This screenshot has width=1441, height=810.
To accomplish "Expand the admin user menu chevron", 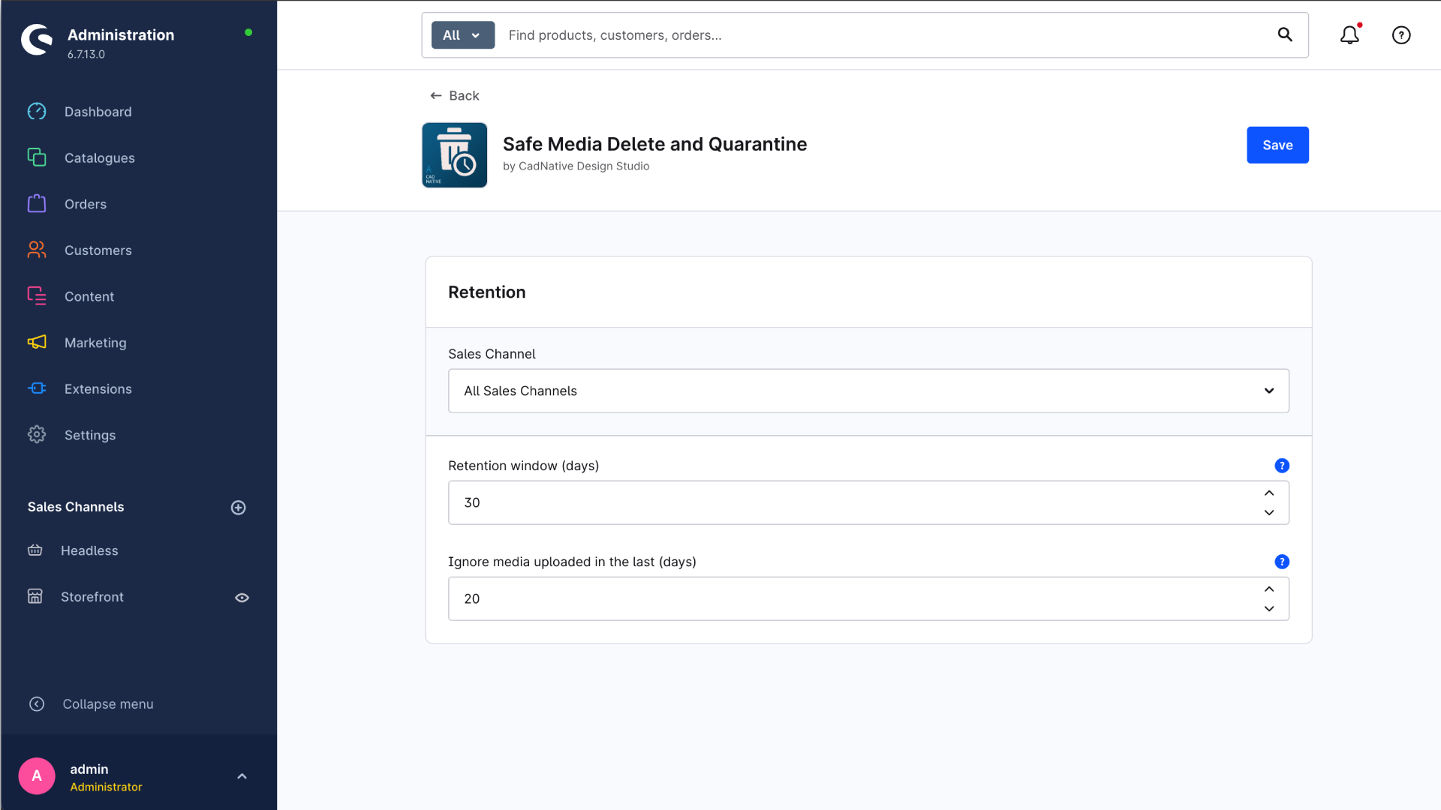I will tap(242, 776).
